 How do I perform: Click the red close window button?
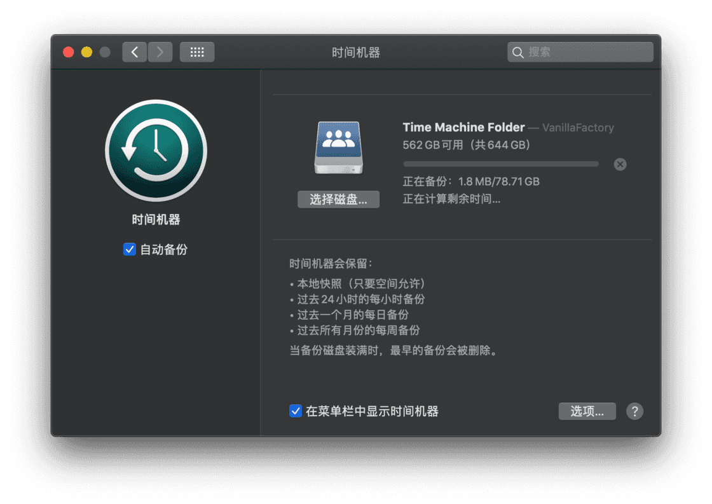(69, 52)
